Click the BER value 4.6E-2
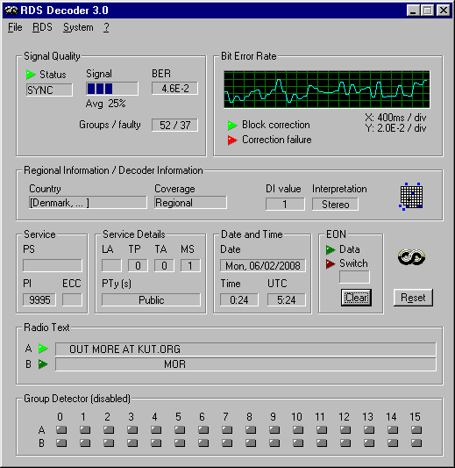This screenshot has width=455, height=468. (175, 89)
